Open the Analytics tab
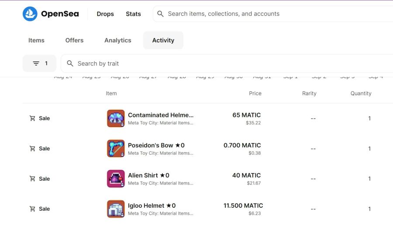393x226 pixels. coord(118,40)
